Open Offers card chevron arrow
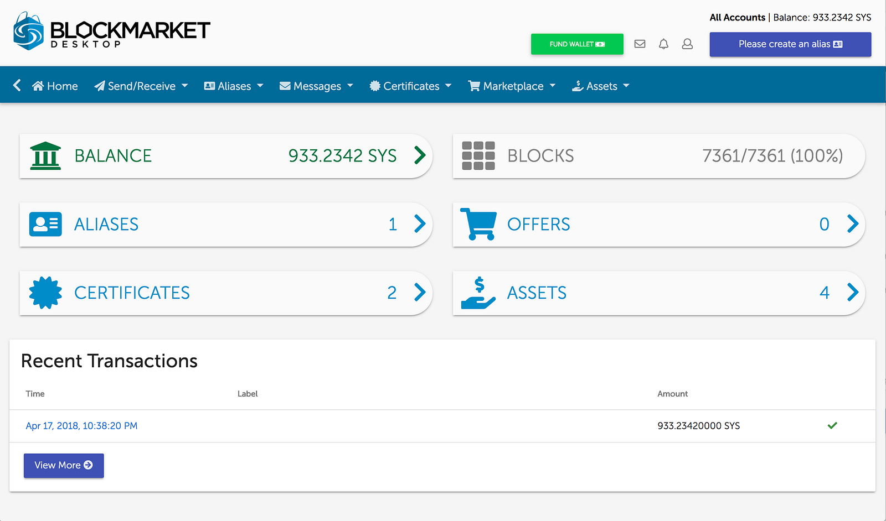Image resolution: width=886 pixels, height=521 pixels. click(x=853, y=224)
